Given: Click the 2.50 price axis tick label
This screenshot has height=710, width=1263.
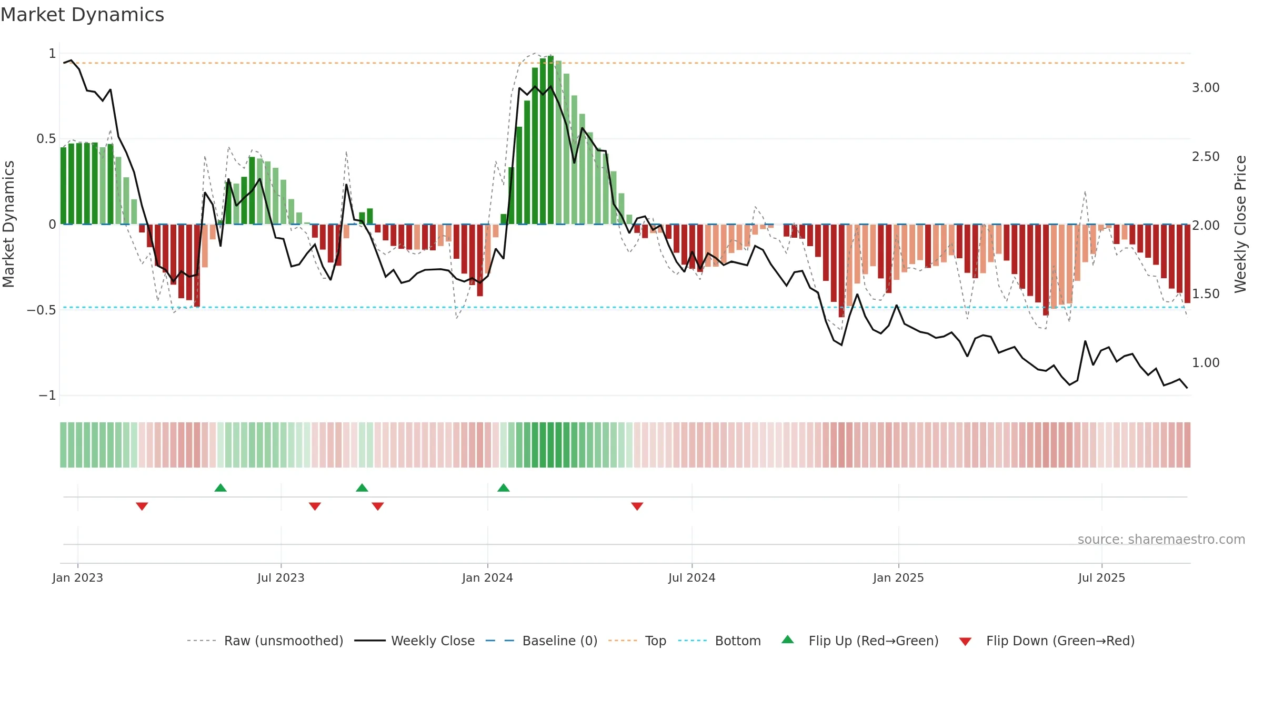Looking at the screenshot, I should click(1206, 156).
